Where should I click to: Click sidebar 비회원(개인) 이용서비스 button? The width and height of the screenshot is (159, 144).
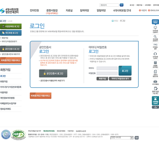point(11,60)
